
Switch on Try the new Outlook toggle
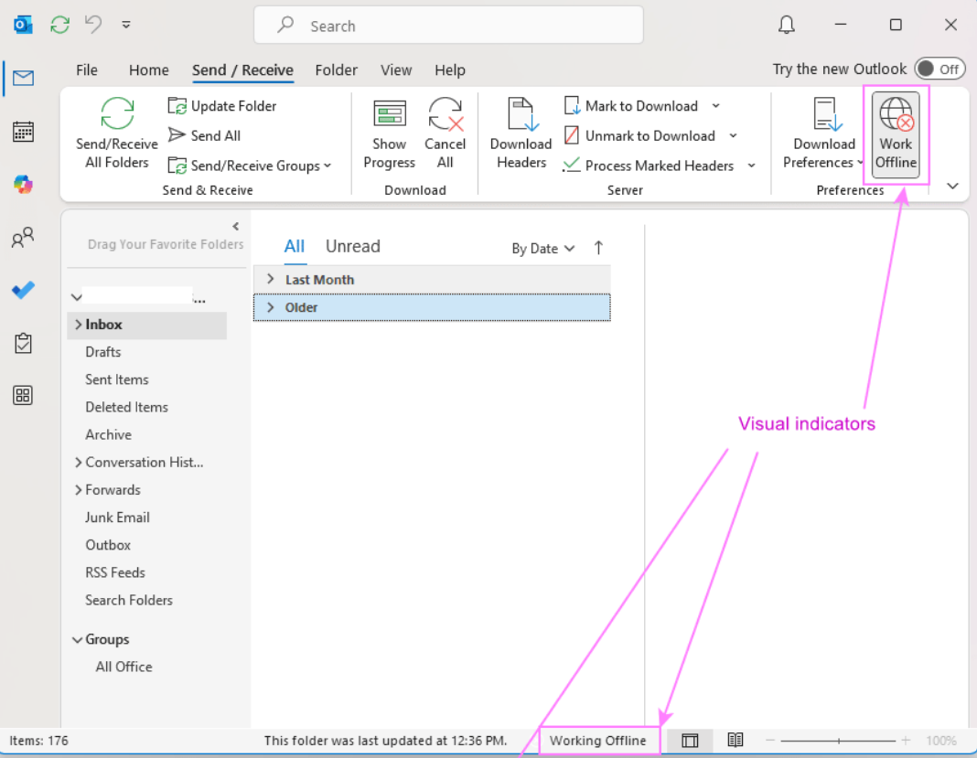tap(940, 69)
